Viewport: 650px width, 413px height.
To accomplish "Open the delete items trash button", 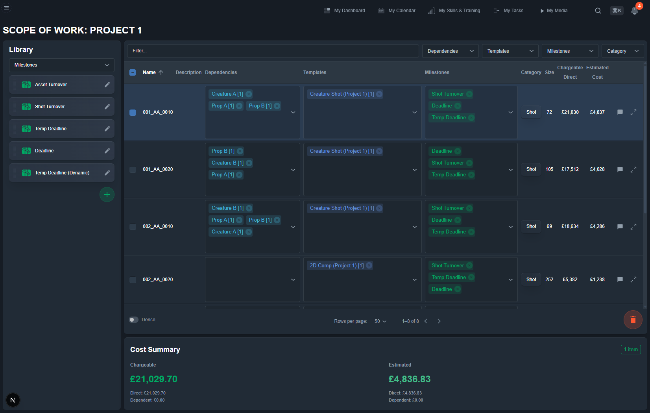I will [x=633, y=320].
